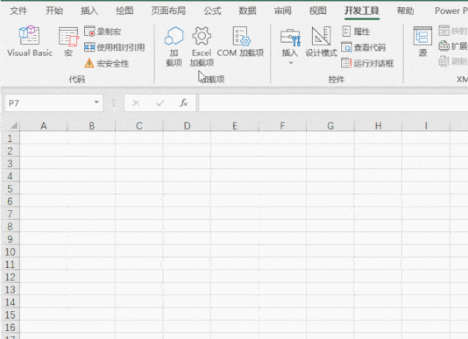The width and height of the screenshot is (468, 339).
Task: Open the Visual Basic editor
Action: click(29, 41)
